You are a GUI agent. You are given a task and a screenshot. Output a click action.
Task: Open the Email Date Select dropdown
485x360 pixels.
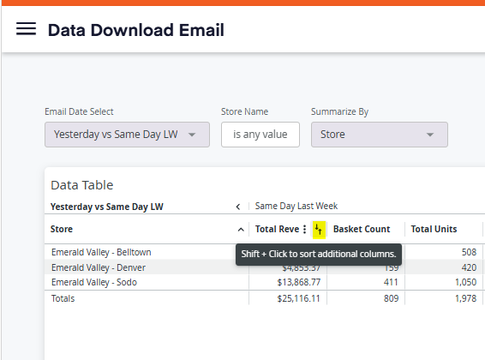pyautogui.click(x=127, y=135)
